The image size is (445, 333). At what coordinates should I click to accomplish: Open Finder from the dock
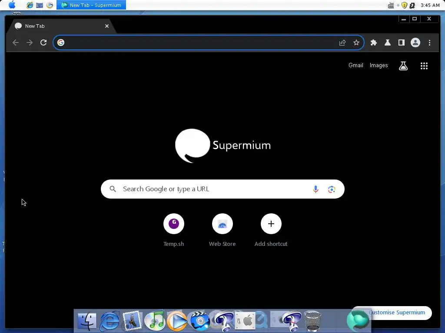(x=87, y=321)
